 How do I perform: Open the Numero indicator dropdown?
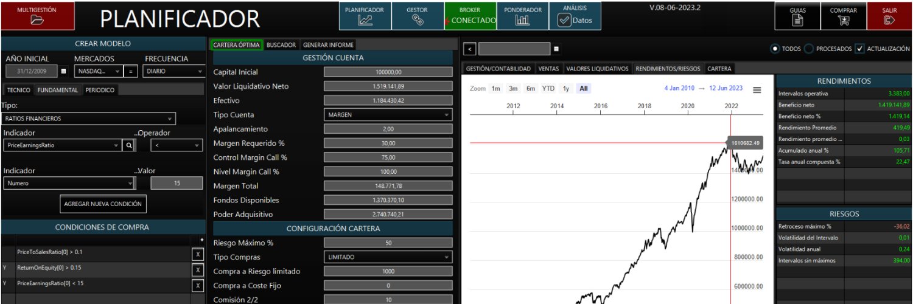69,183
